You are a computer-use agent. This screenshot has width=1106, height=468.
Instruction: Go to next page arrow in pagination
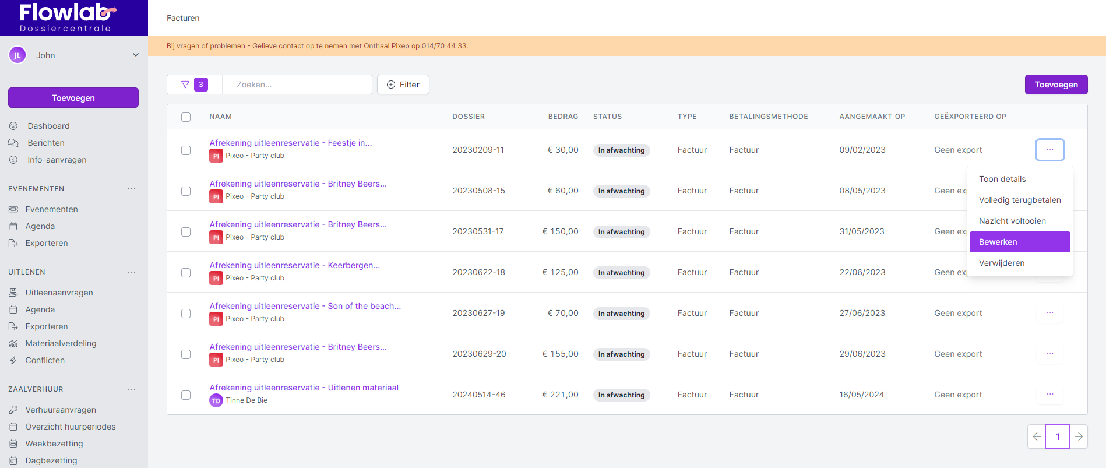click(1078, 437)
